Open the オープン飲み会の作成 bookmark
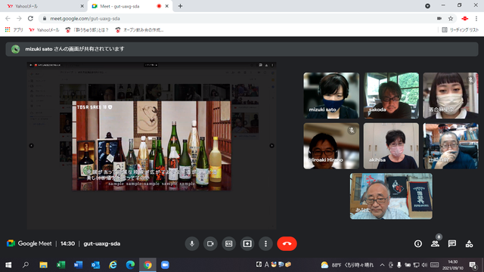Screen dimensions: 484x272 [x=139, y=30]
